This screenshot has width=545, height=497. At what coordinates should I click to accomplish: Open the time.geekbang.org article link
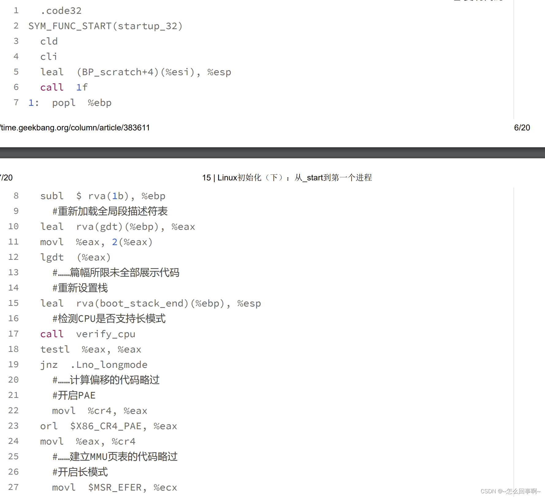(x=75, y=128)
